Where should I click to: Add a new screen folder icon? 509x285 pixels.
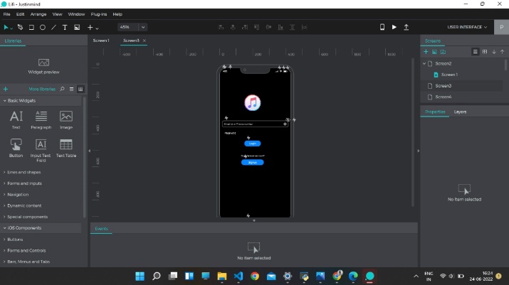click(443, 52)
